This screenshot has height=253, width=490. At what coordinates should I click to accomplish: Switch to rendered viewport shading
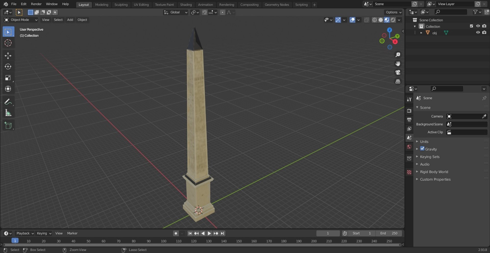point(393,20)
